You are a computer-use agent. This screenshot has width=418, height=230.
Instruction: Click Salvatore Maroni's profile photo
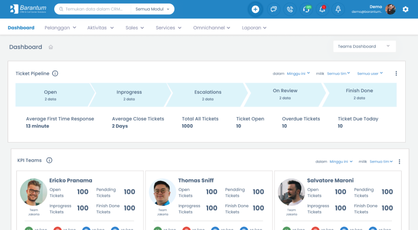pos(291,192)
